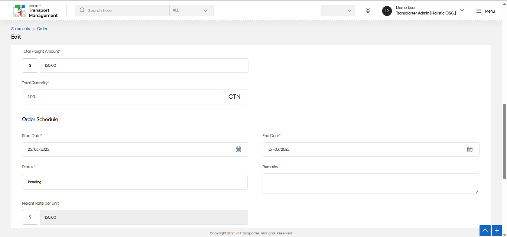
Task: Open the Status Pending dropdown
Action: (x=135, y=182)
